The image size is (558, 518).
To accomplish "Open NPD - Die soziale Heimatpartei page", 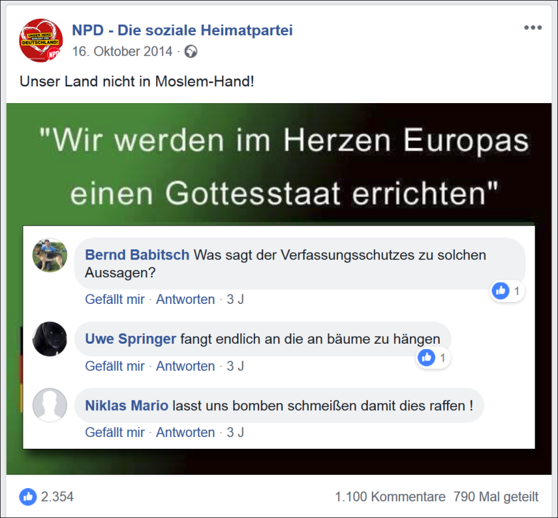I will pos(182,31).
